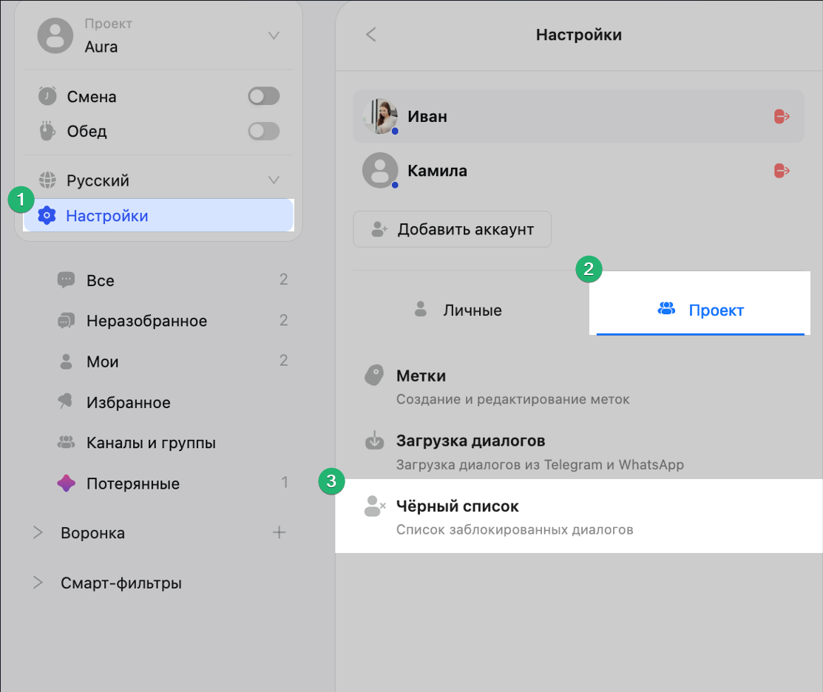Log out of Иван's account via the red exit icon
The height and width of the screenshot is (692, 823).
[x=782, y=116]
